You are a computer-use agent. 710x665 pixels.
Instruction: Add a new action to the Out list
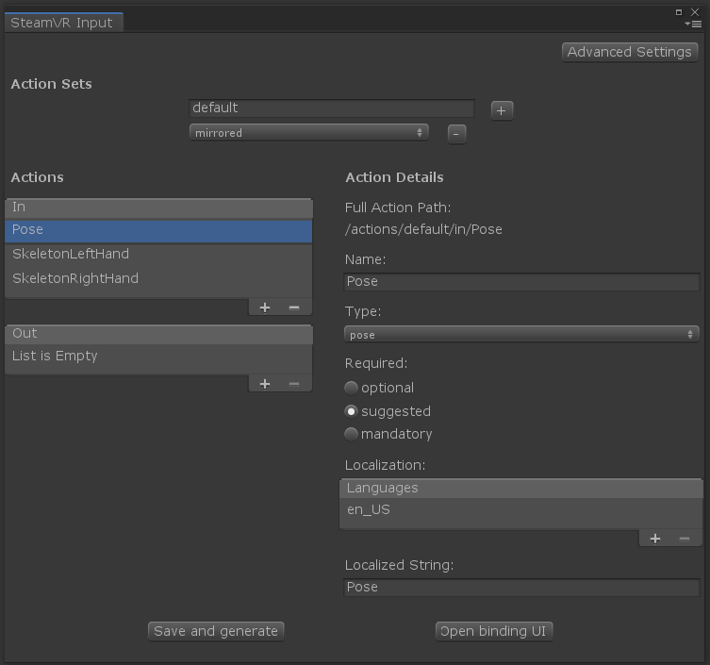click(x=265, y=384)
